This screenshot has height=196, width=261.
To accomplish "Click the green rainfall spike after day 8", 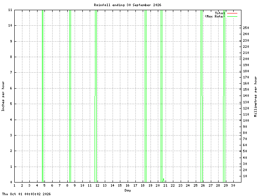I will pos(70,96).
